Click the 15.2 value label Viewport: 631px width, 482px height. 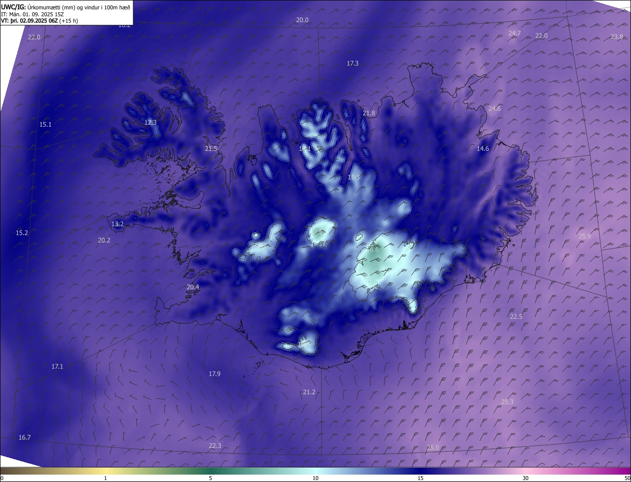[x=22, y=233]
